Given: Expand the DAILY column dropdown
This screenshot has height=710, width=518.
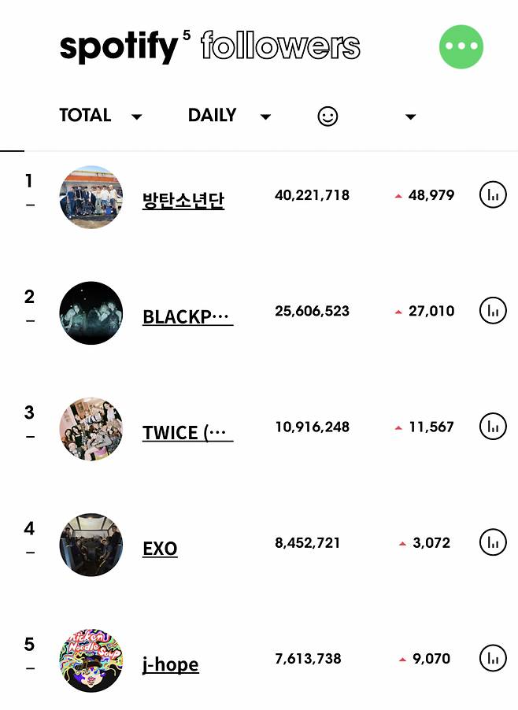Looking at the screenshot, I should (x=265, y=116).
